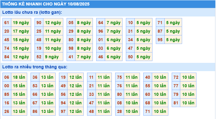Select the '7 ngày' cell beside number 41

tap(84, 57)
